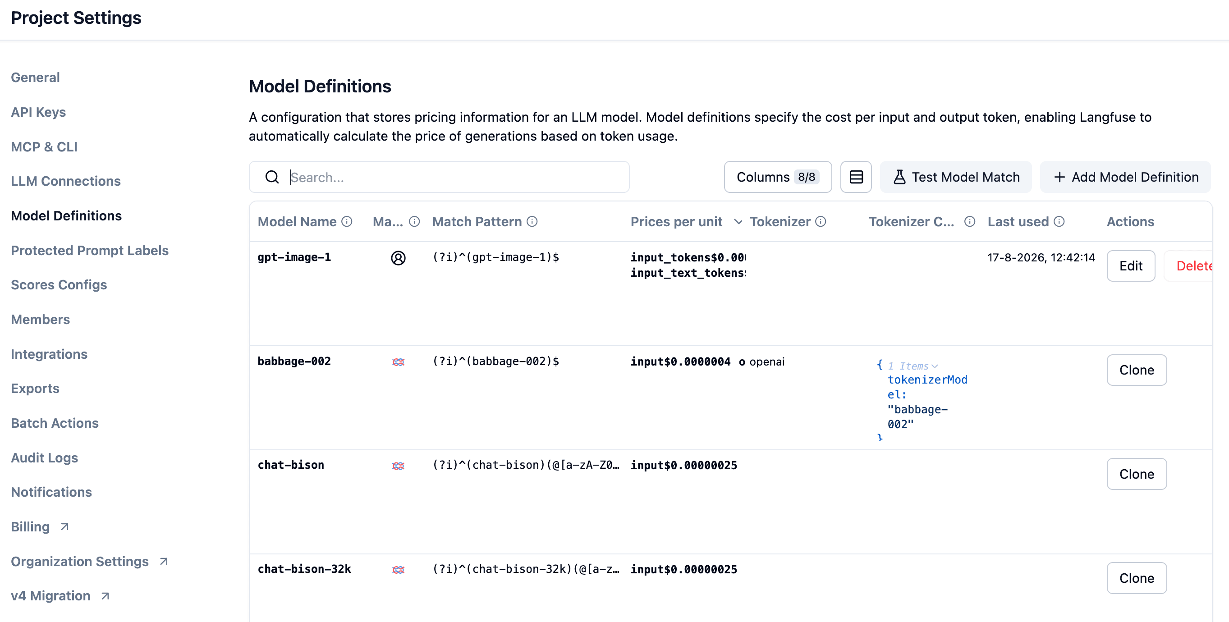This screenshot has height=622, width=1229.
Task: Click chat-bison-32k model name cell
Action: tap(304, 568)
